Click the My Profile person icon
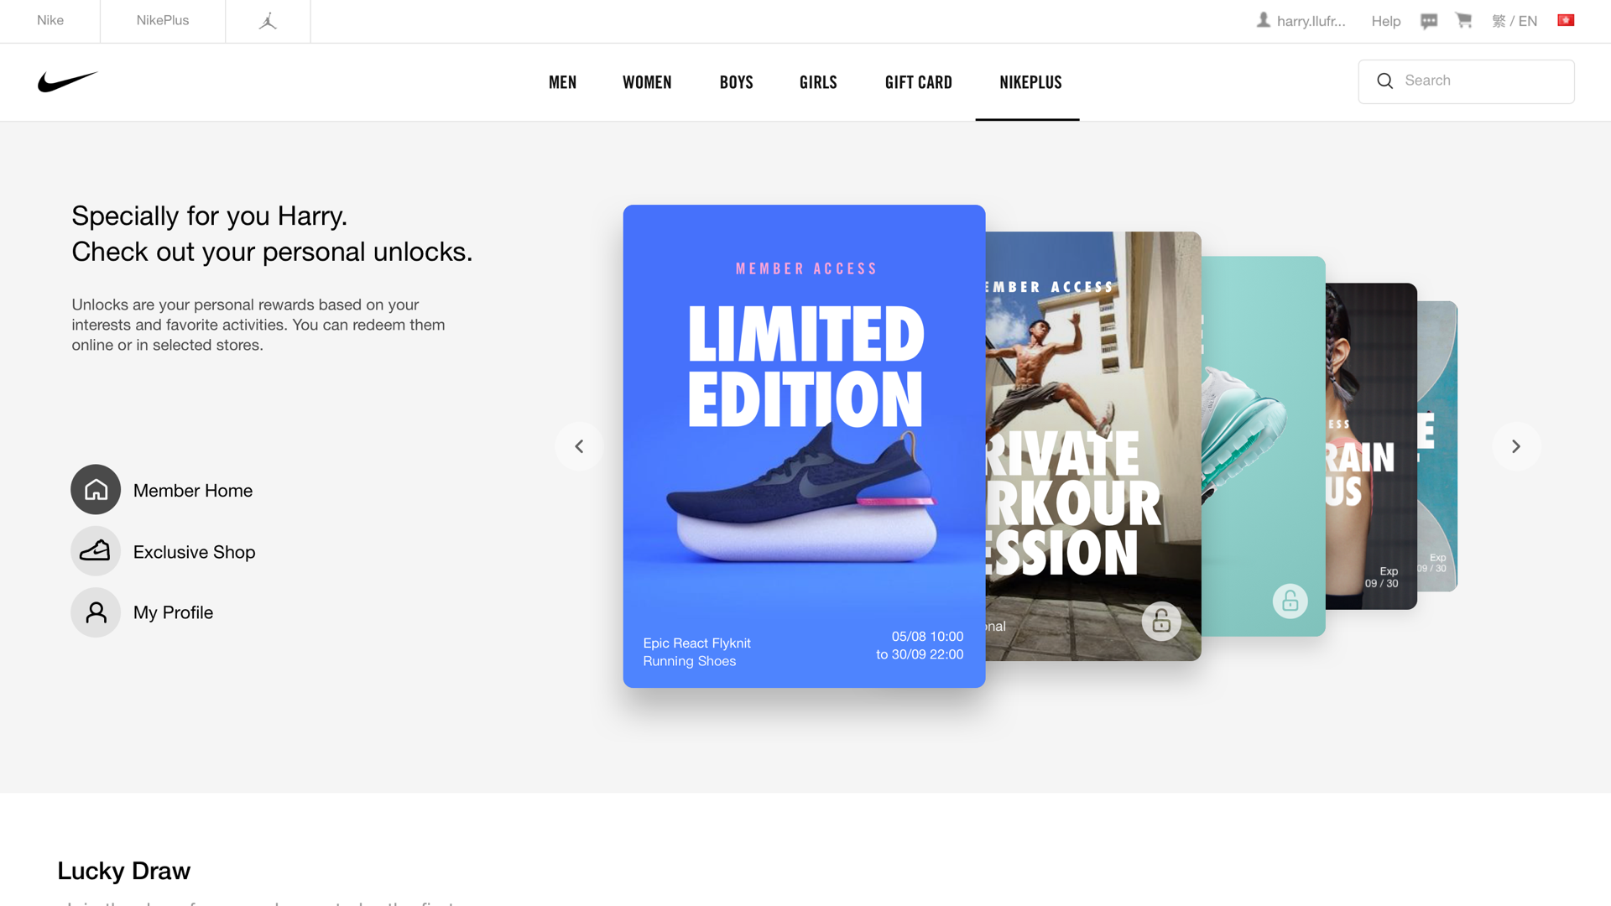 [x=96, y=612]
